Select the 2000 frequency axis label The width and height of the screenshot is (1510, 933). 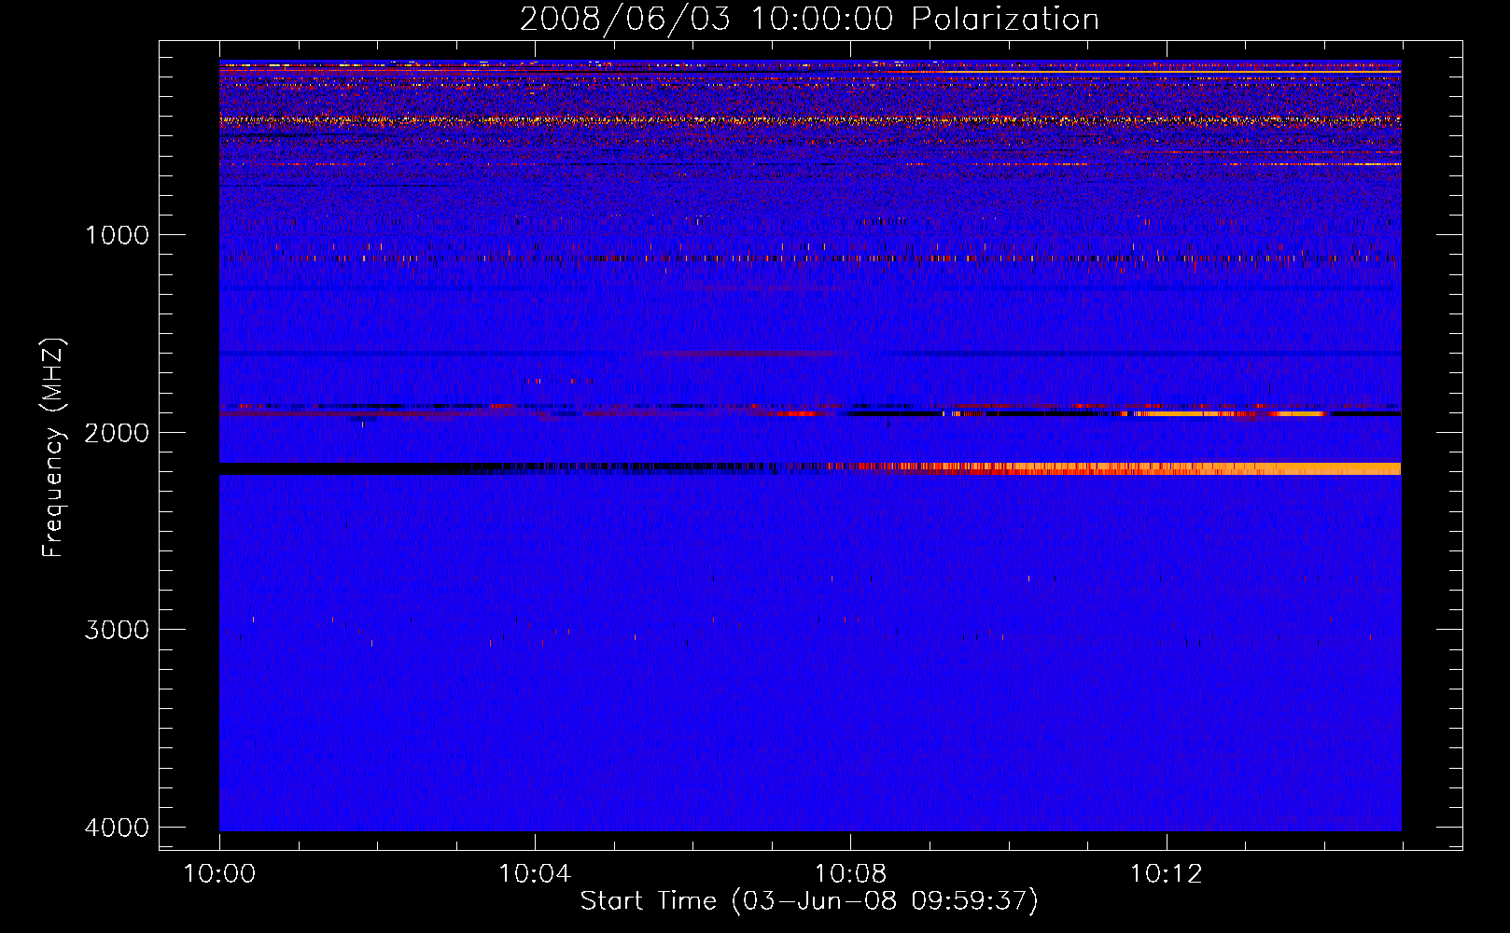(x=117, y=433)
